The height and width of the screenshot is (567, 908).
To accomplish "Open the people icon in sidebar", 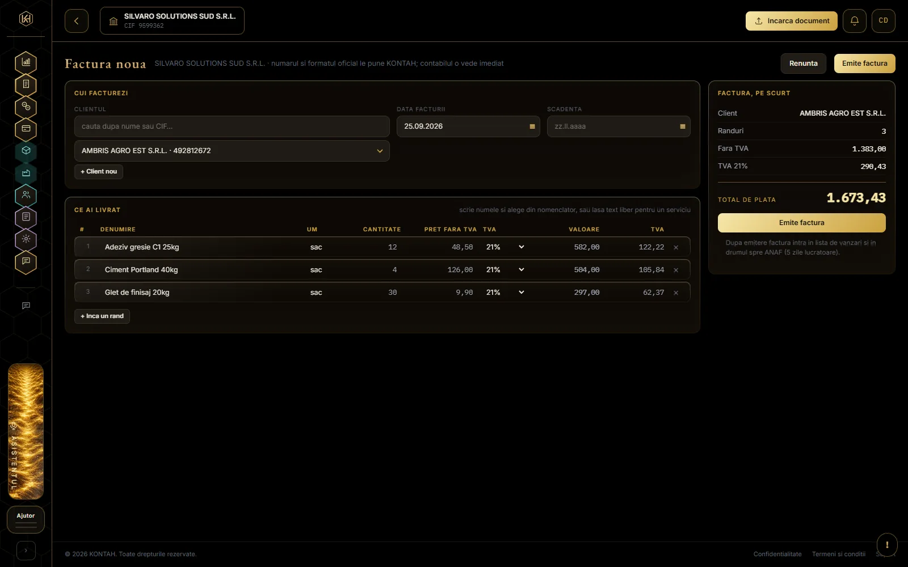I will click(26, 195).
